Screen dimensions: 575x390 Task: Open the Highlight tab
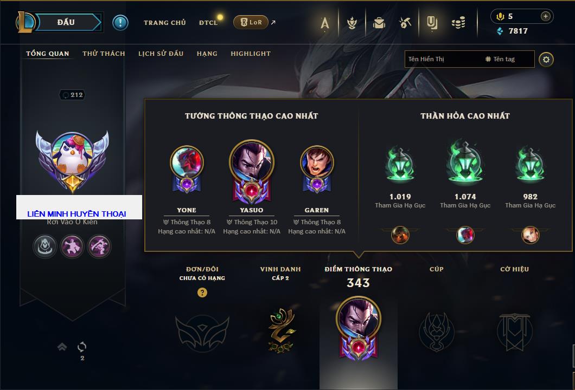click(251, 54)
